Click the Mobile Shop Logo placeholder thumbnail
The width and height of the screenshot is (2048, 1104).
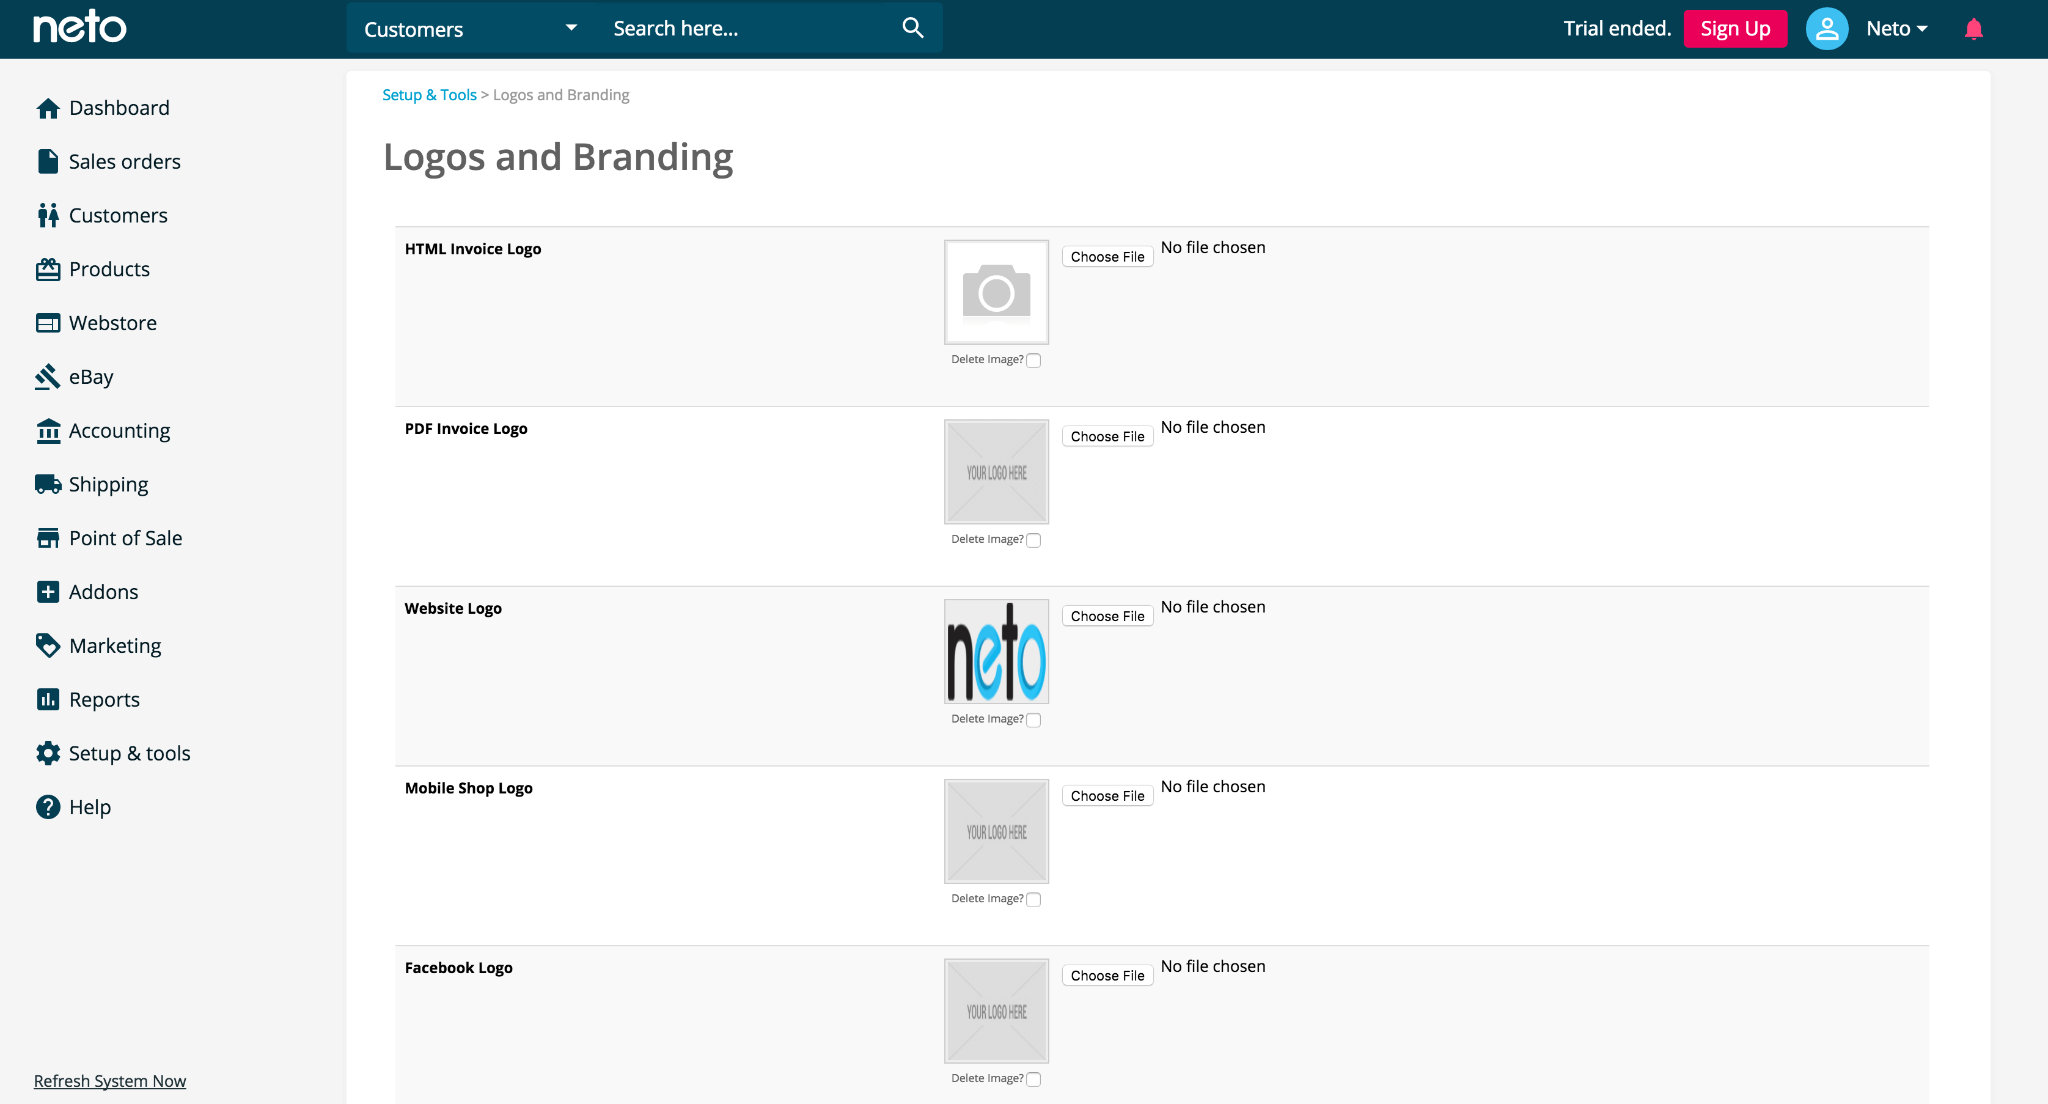pyautogui.click(x=996, y=831)
